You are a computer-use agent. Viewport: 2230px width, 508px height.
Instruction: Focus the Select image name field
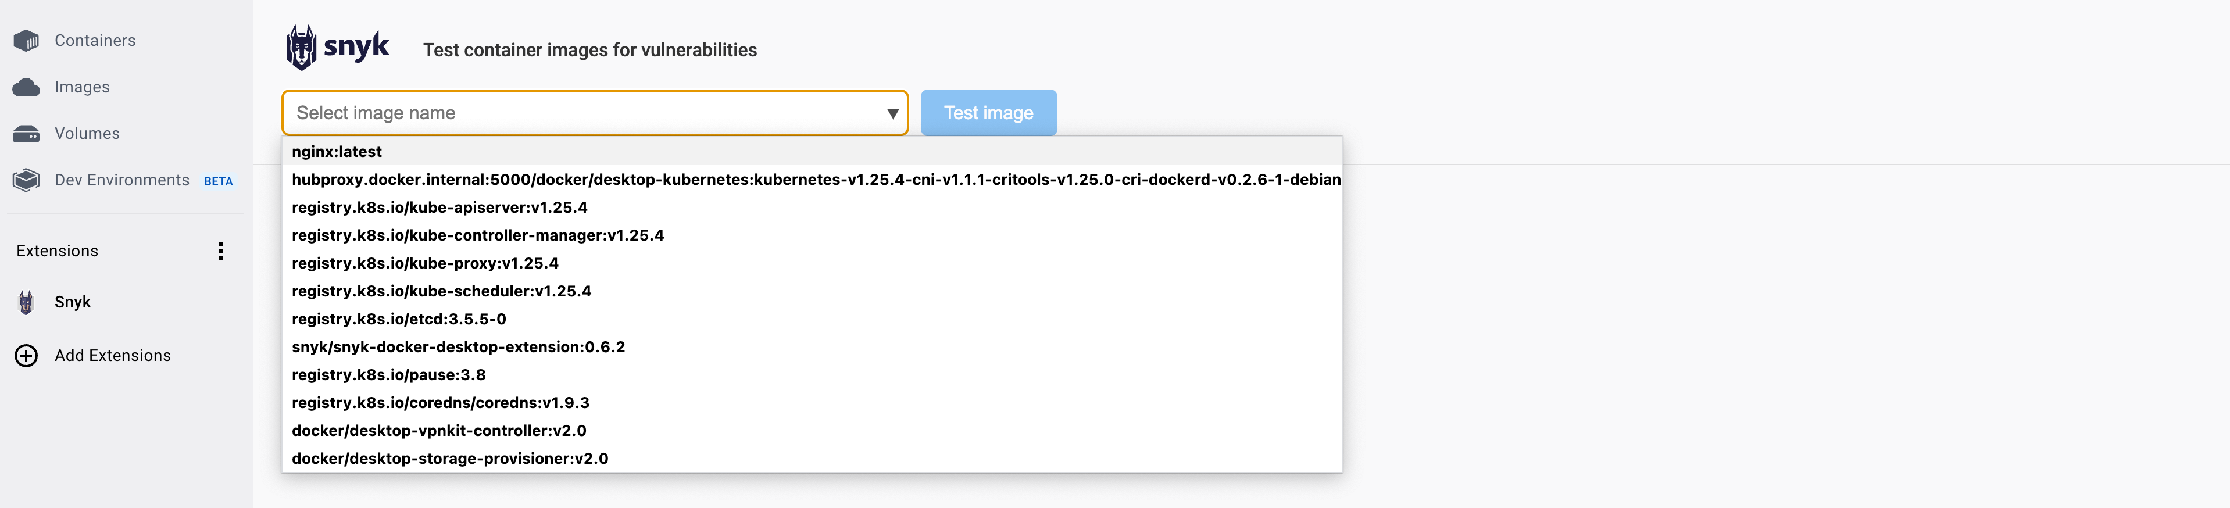(595, 113)
